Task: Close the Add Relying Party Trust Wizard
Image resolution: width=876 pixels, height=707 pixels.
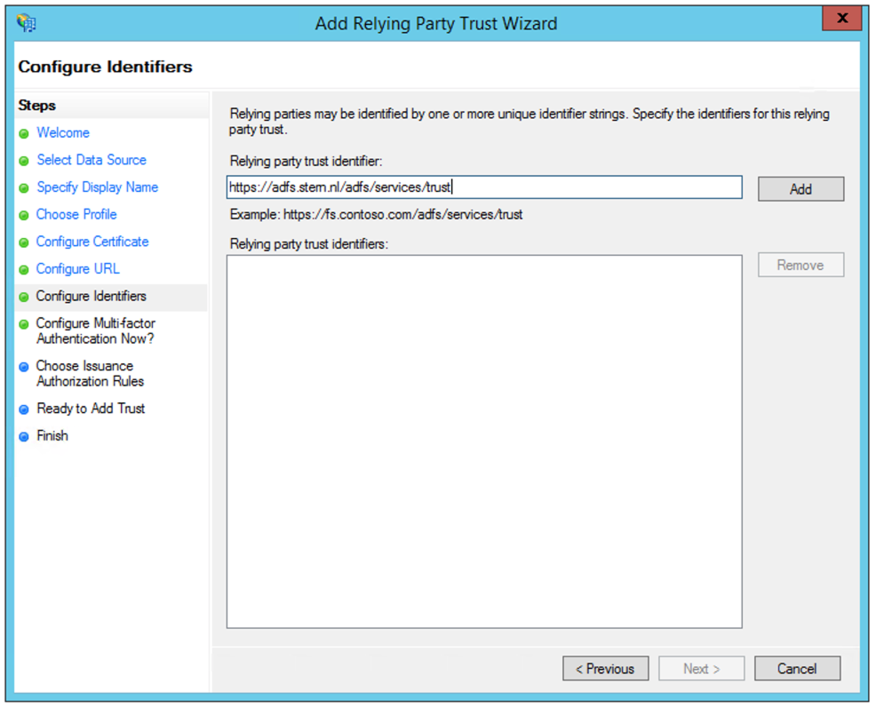Action: point(842,19)
